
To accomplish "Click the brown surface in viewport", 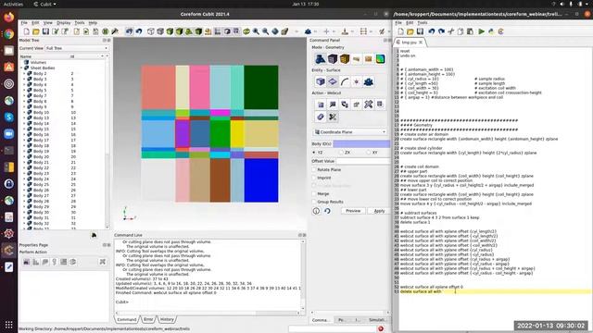I will (x=221, y=180).
